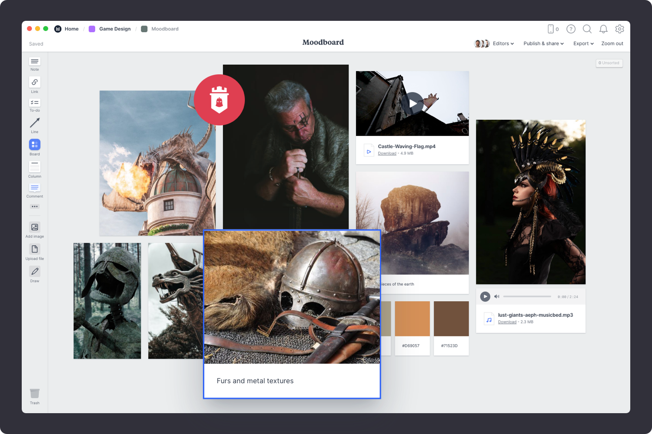Image resolution: width=652 pixels, height=434 pixels.
Task: Open the Publish & share dropdown
Action: click(x=543, y=43)
